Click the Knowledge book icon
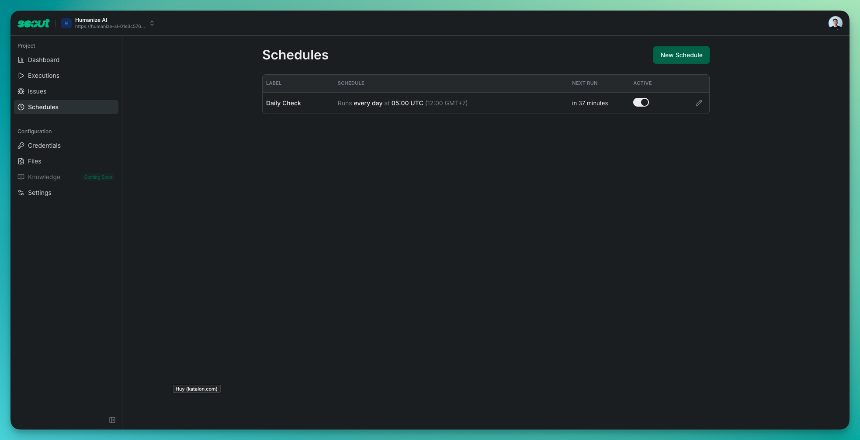Viewport: 860px width, 440px height. click(21, 177)
